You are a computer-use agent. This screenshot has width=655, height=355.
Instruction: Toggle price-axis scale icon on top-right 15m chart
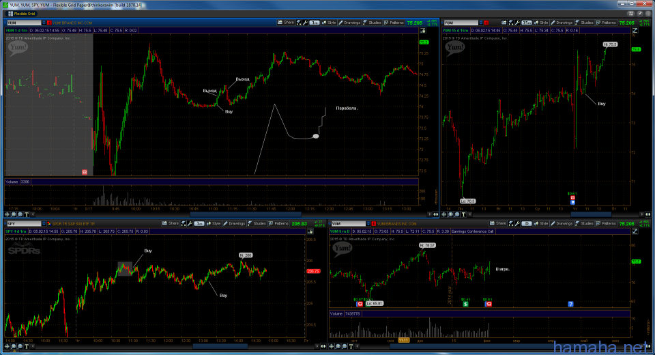635,31
